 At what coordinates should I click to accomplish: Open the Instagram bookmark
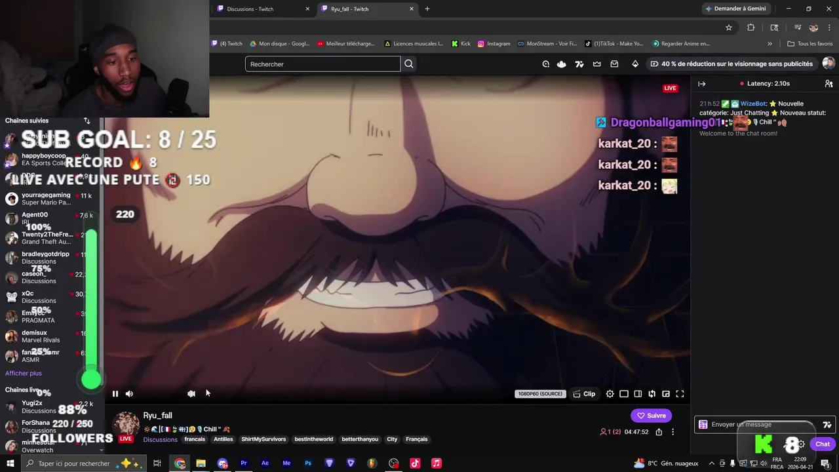click(x=494, y=44)
